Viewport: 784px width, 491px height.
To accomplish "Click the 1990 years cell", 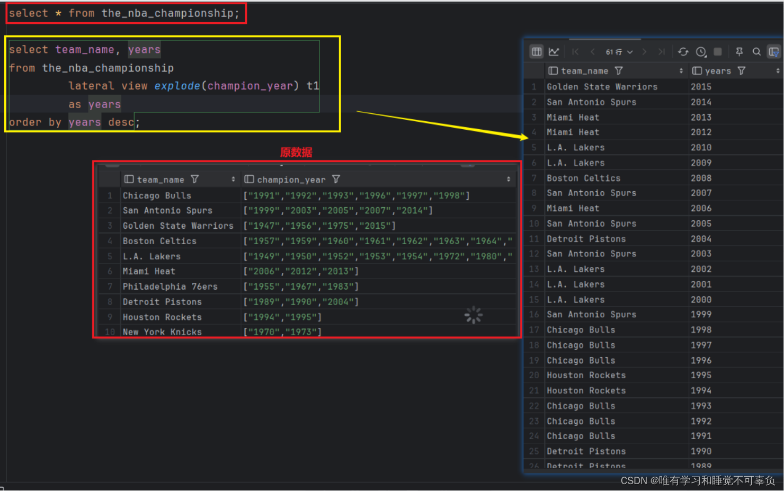I will pyautogui.click(x=701, y=451).
